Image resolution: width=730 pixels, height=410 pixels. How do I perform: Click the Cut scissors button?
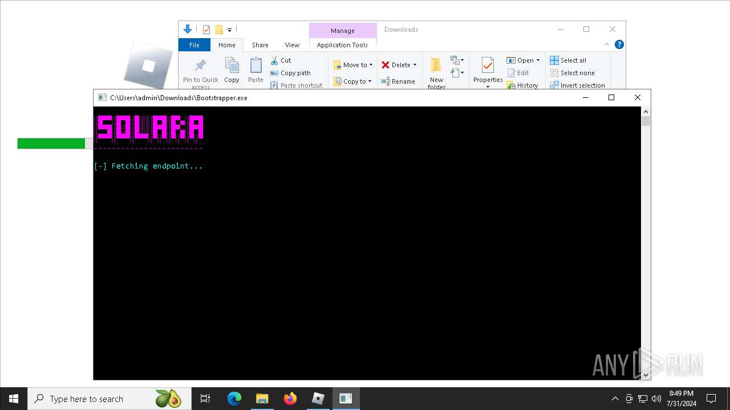pyautogui.click(x=281, y=60)
